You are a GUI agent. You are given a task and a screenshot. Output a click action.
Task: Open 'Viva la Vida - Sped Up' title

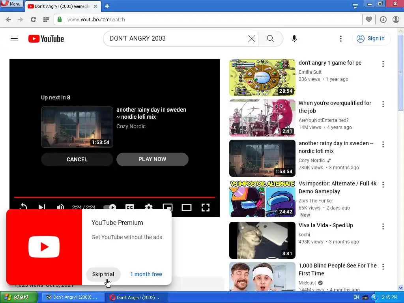pos(326,225)
